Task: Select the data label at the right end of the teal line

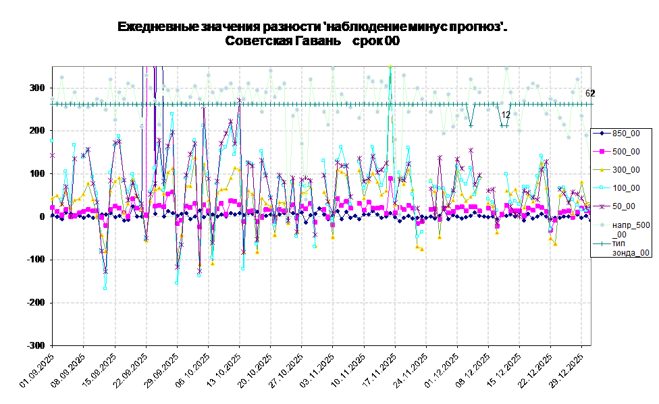Action: point(587,94)
